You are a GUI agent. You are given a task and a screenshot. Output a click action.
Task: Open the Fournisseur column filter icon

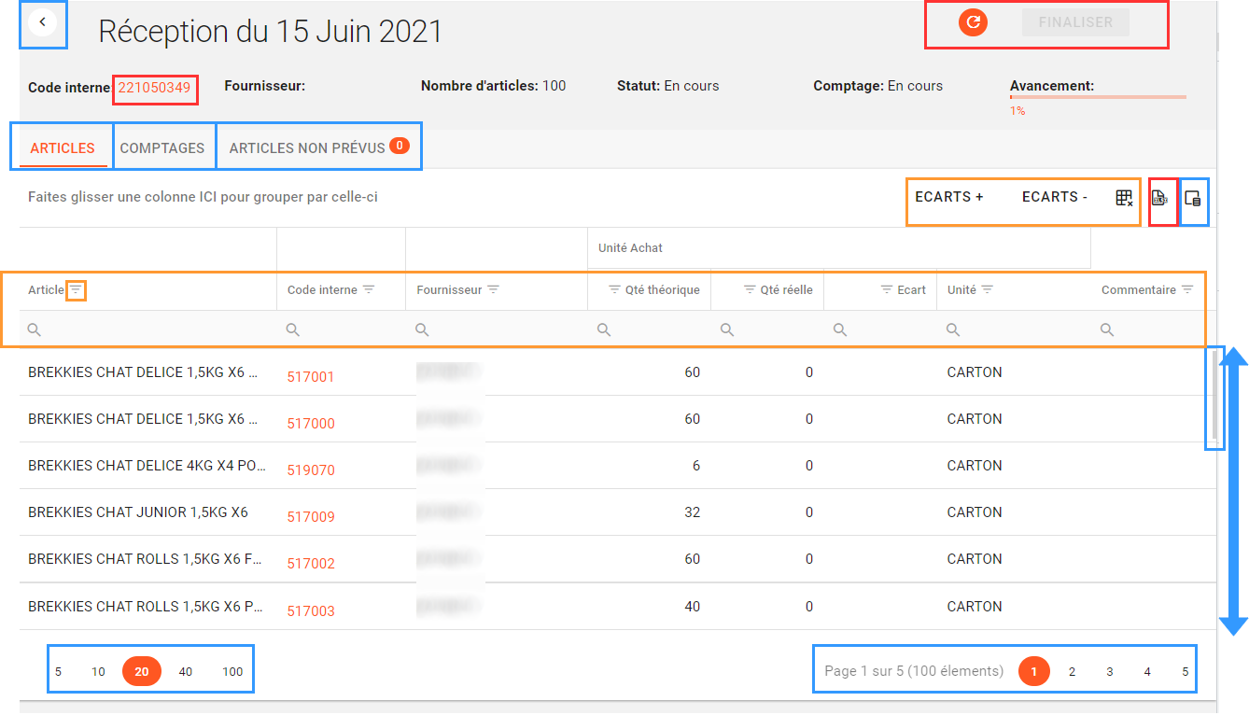click(493, 290)
